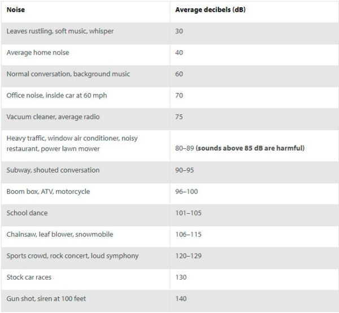Select the "Leaves rustling, soft music, whisper" cell

coord(60,31)
